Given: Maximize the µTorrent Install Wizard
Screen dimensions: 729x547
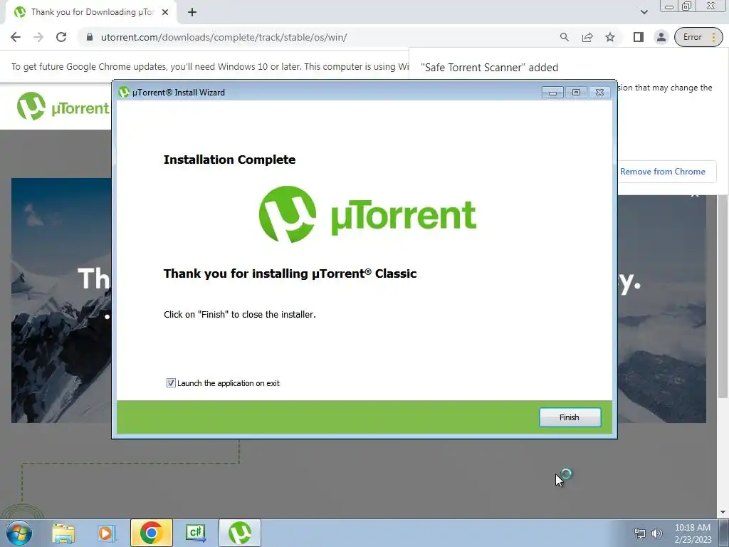Looking at the screenshot, I should coord(576,93).
